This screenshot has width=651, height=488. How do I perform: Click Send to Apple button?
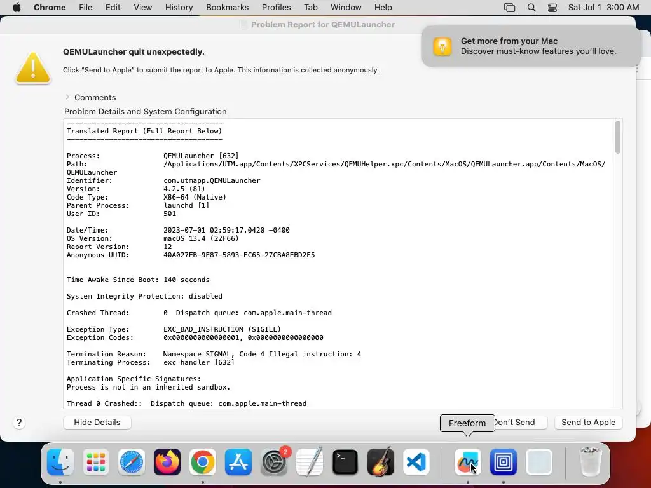[x=588, y=423]
